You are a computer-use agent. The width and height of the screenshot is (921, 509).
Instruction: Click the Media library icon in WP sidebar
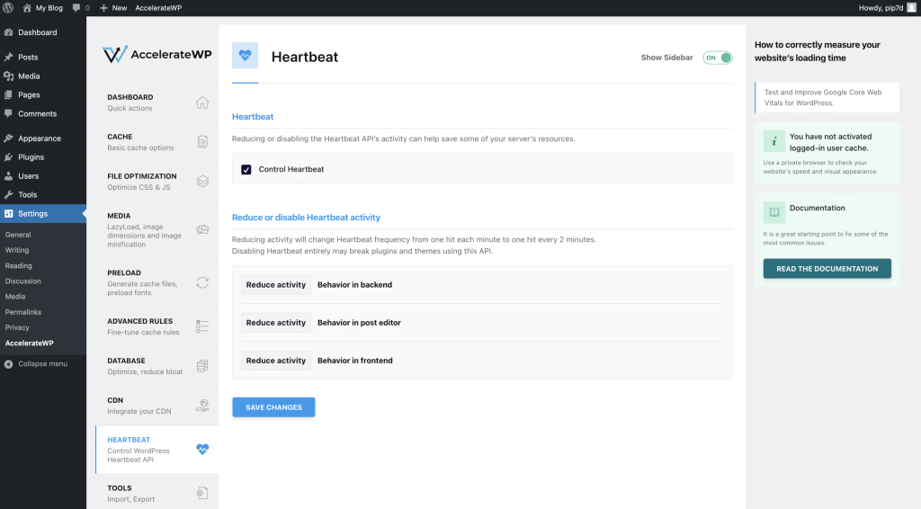coord(9,76)
